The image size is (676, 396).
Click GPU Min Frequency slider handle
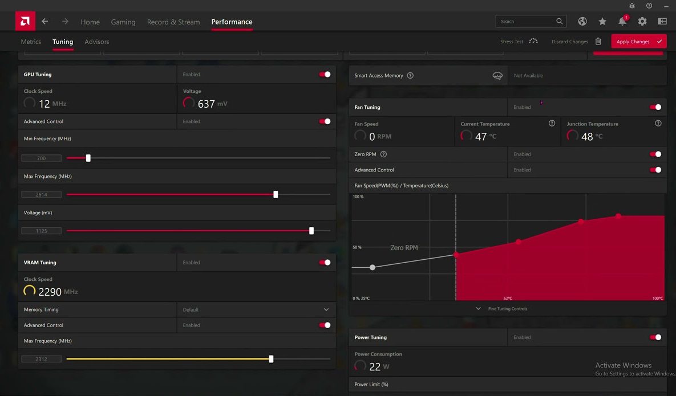point(88,158)
